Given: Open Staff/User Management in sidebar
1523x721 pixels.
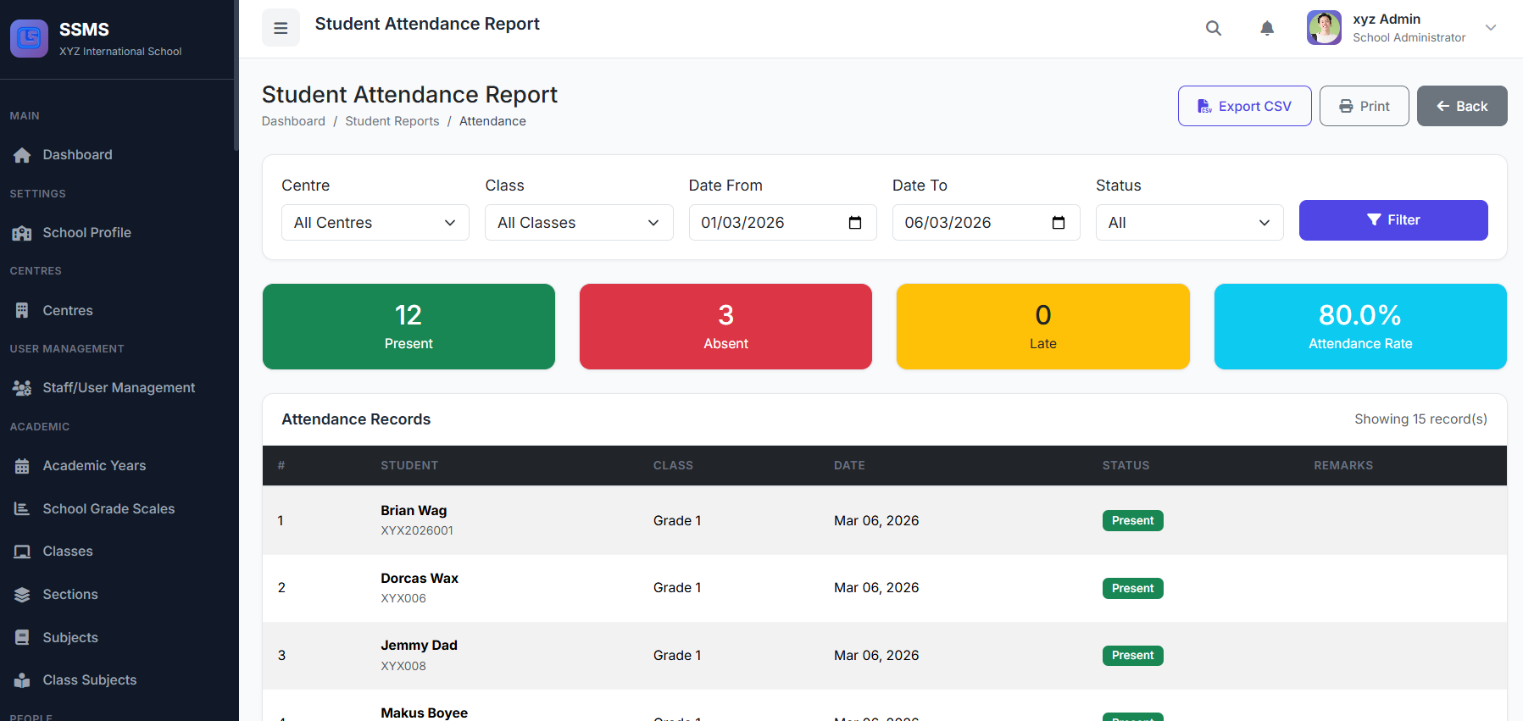Looking at the screenshot, I should [119, 388].
